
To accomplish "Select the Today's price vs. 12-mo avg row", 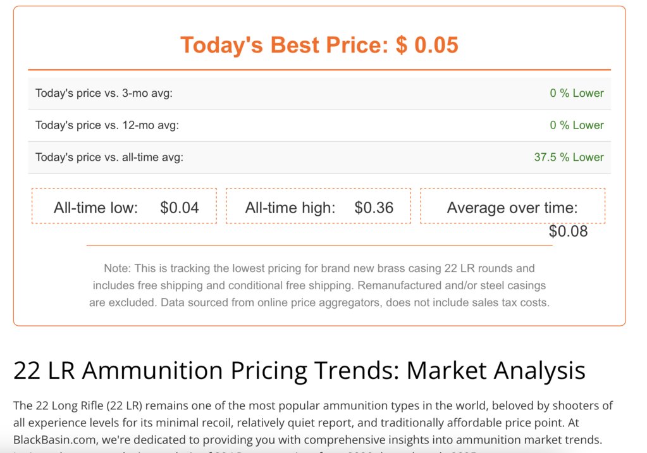I will 319,125.
